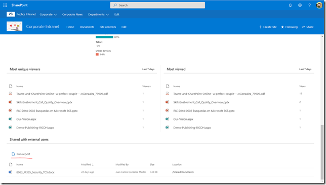Click the Following star icon
The width and height of the screenshot is (326, 185).
(x=282, y=27)
